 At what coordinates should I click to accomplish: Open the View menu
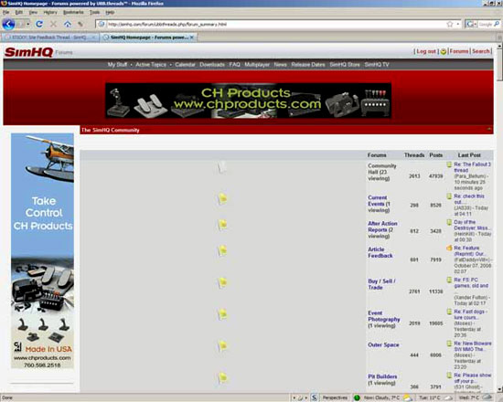(x=33, y=12)
